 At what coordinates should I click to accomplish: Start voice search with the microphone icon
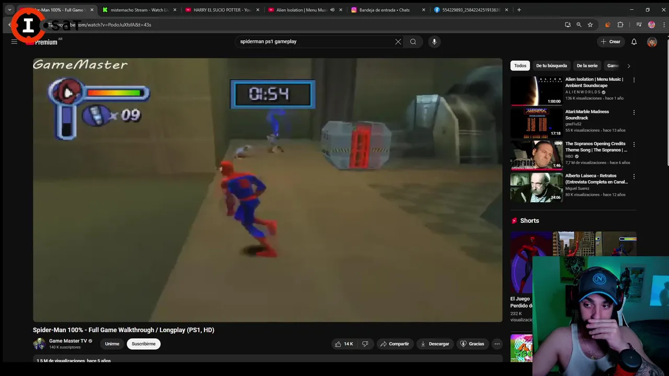(x=434, y=42)
